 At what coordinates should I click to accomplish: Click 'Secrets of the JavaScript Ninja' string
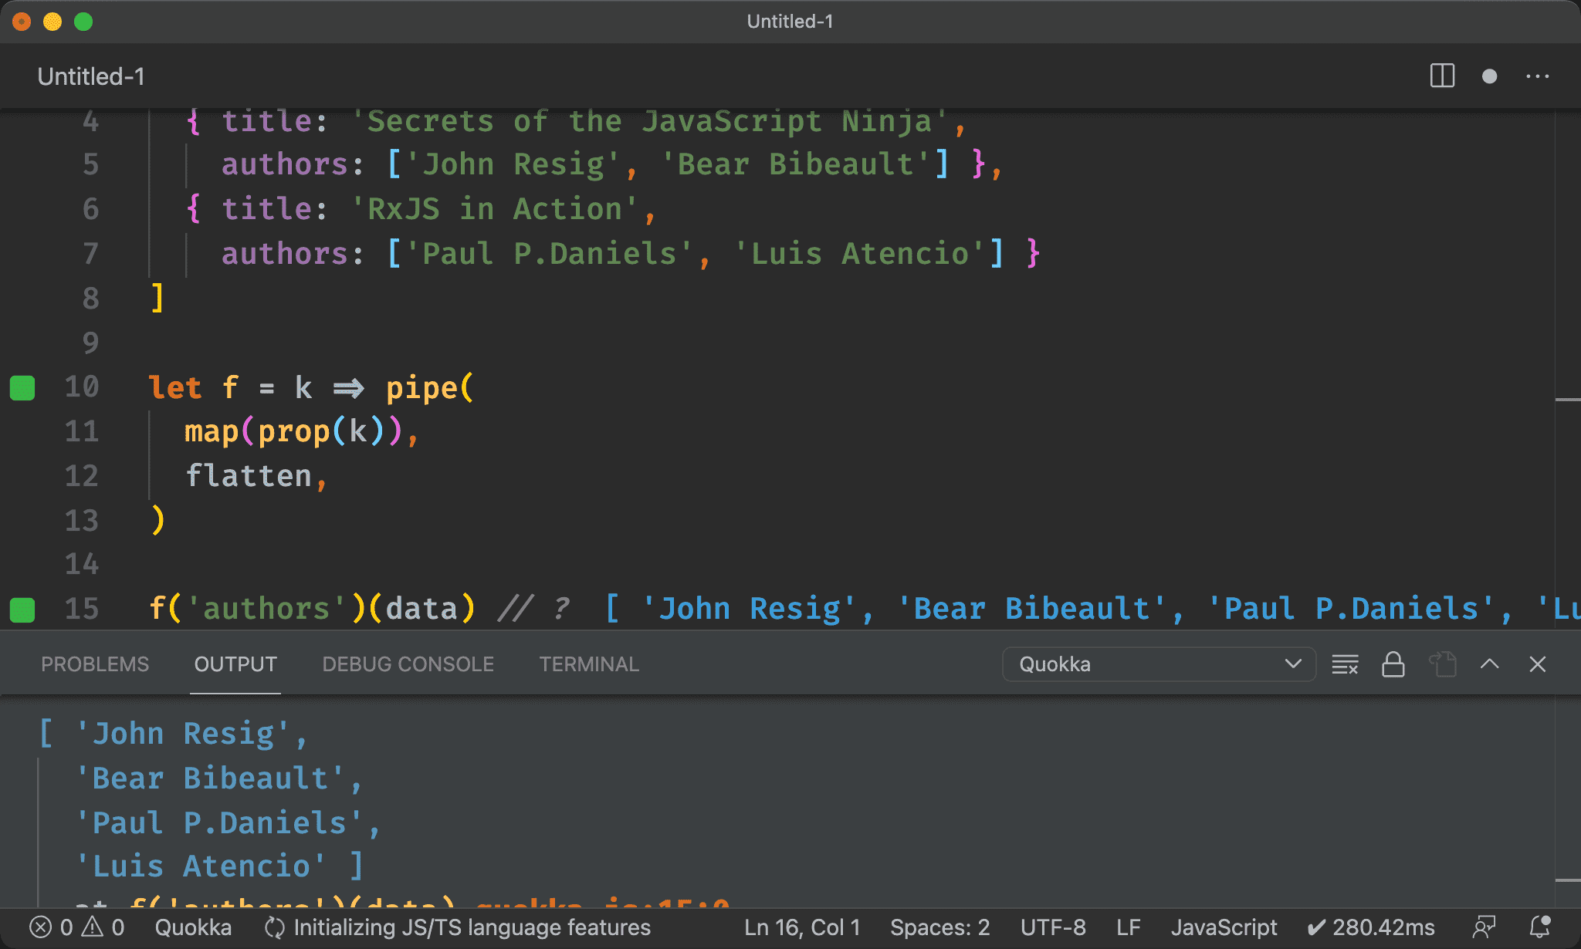point(649,121)
